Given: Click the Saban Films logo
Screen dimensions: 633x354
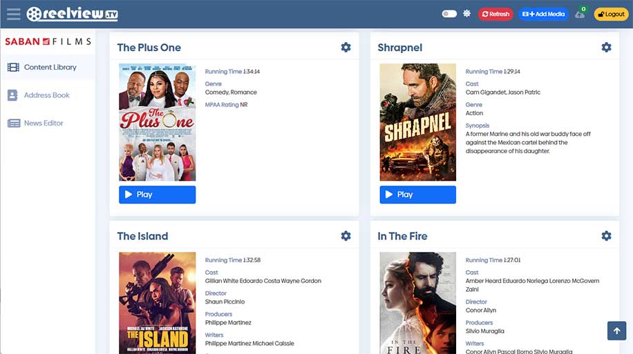Looking at the screenshot, I should pos(48,41).
